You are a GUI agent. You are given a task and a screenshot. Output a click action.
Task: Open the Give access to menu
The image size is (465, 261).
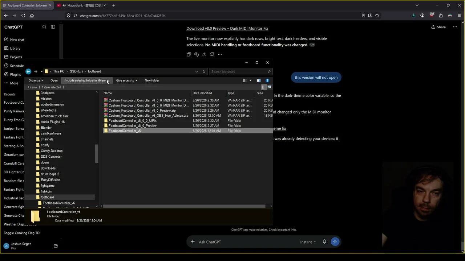click(x=126, y=80)
